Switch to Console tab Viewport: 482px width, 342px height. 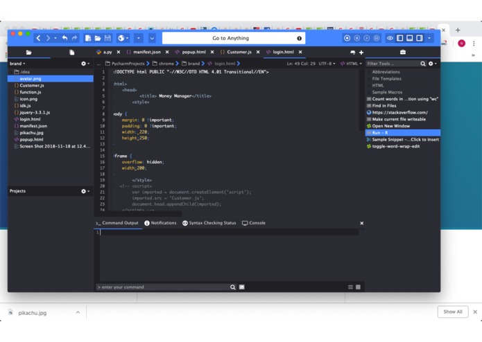(x=254, y=223)
